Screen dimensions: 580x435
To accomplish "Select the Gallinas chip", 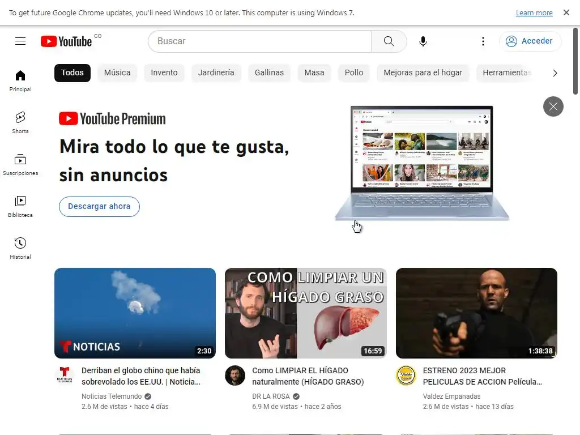I will click(x=269, y=73).
